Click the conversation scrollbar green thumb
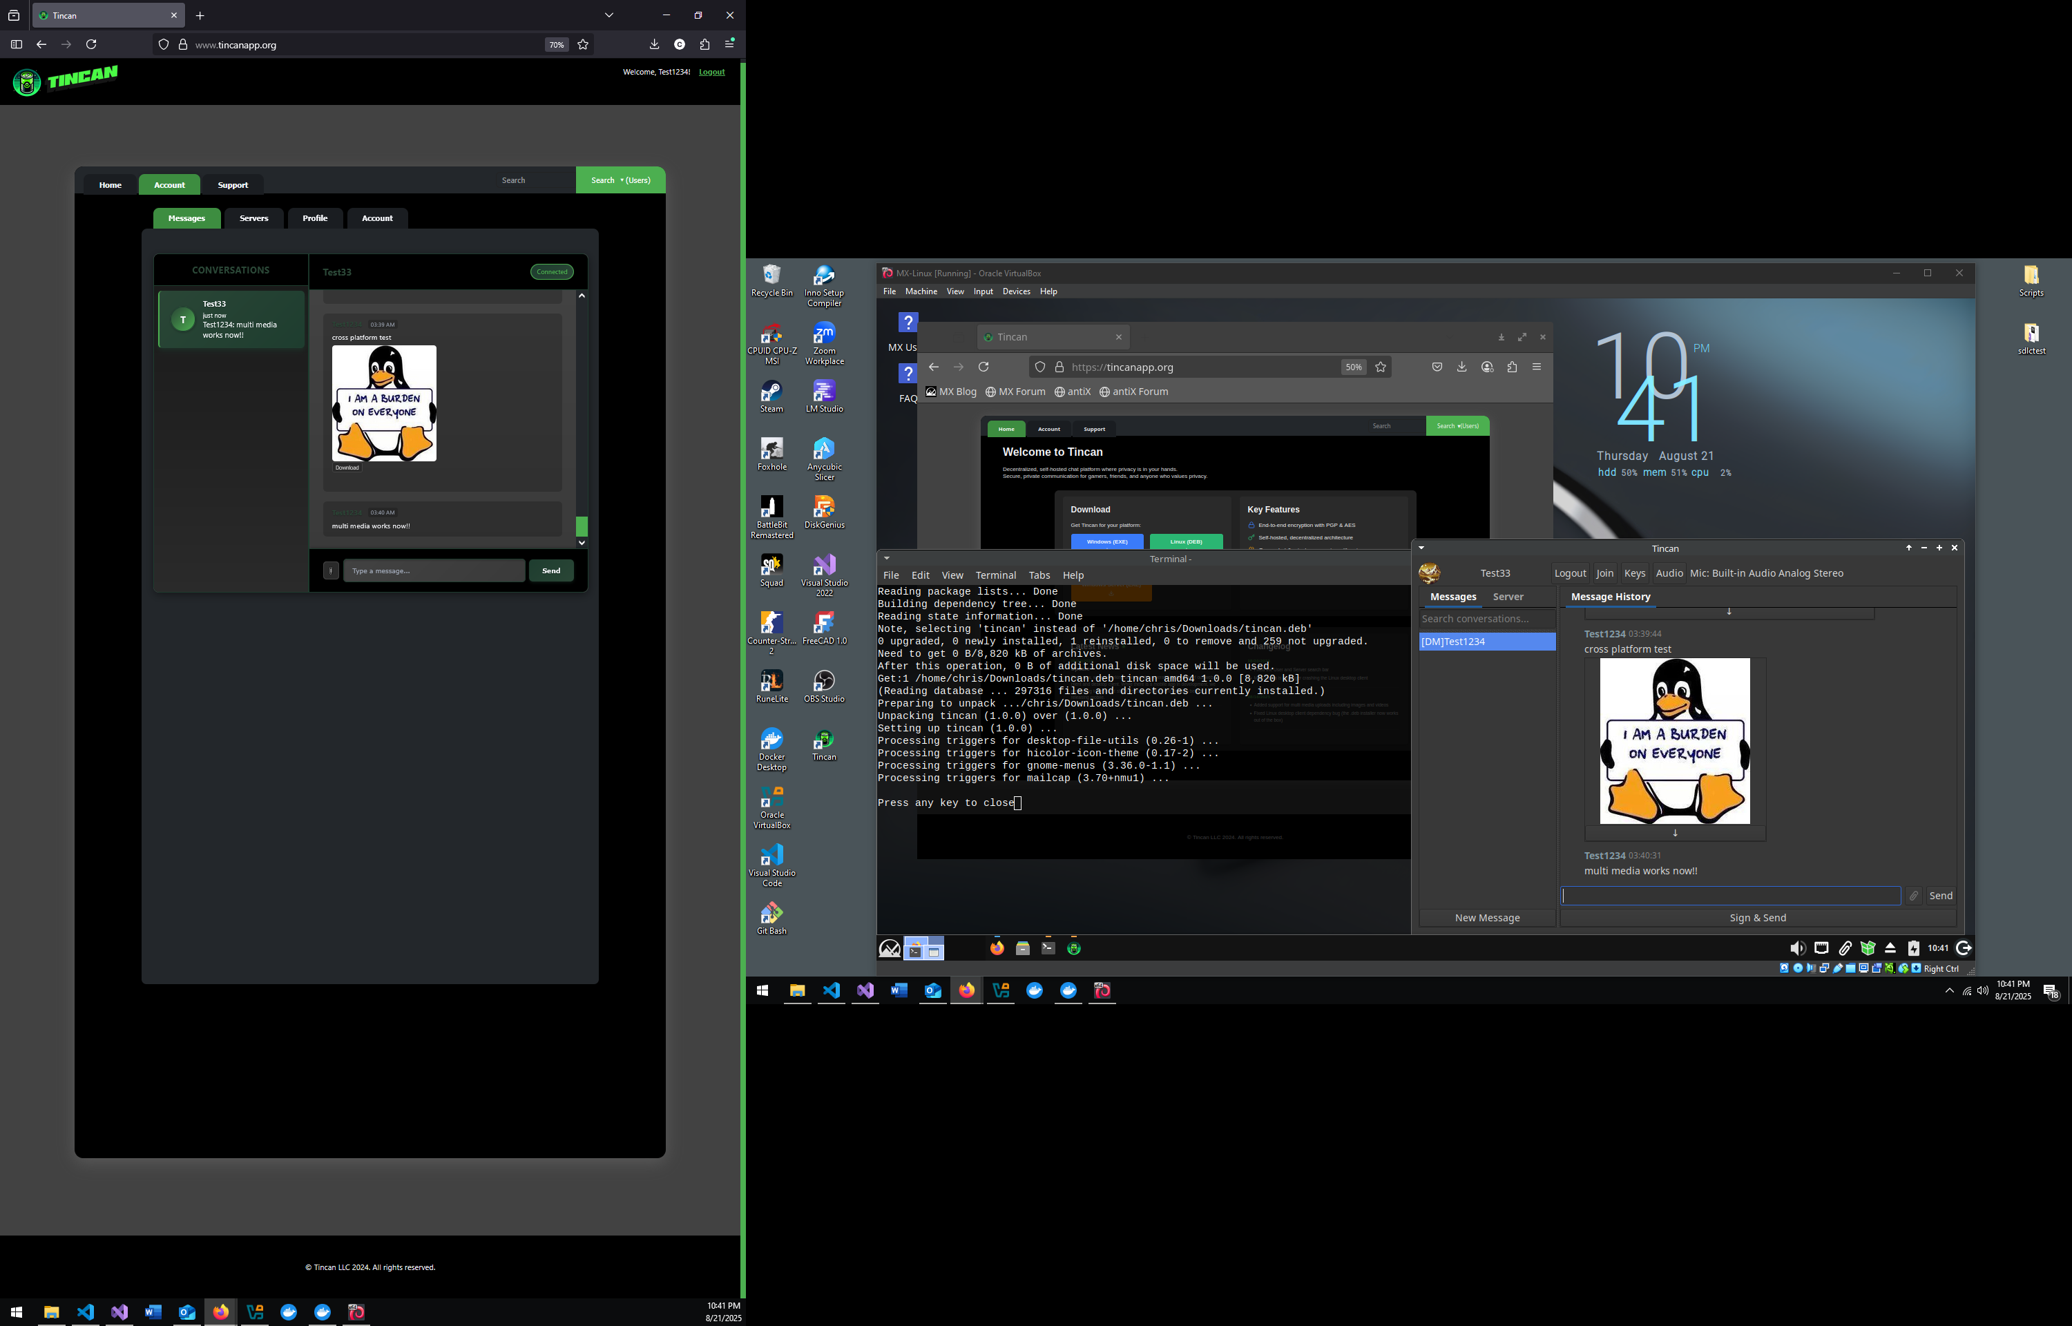 click(x=582, y=526)
